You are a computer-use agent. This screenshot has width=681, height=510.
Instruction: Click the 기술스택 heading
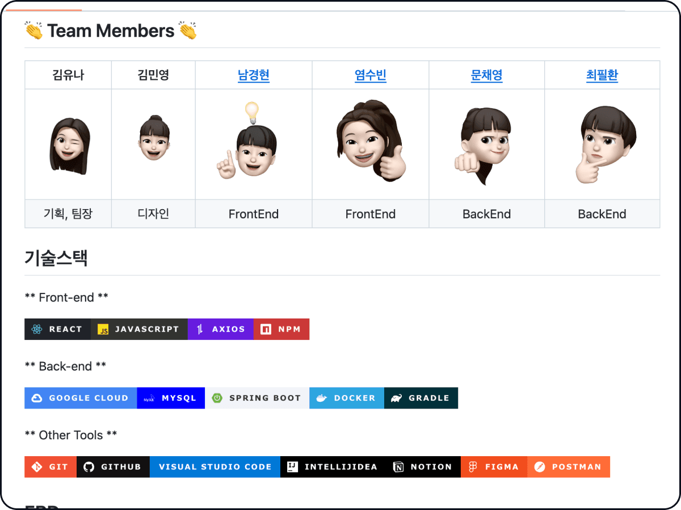[x=56, y=258]
